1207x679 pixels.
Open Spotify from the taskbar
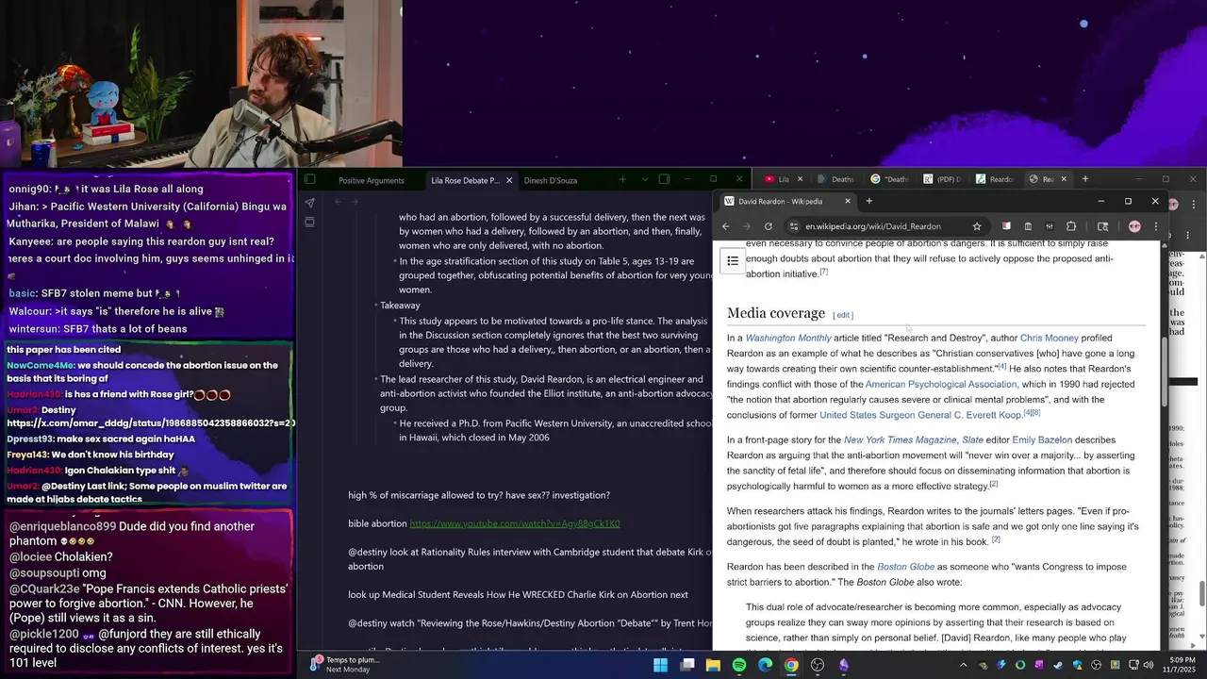pos(739,665)
